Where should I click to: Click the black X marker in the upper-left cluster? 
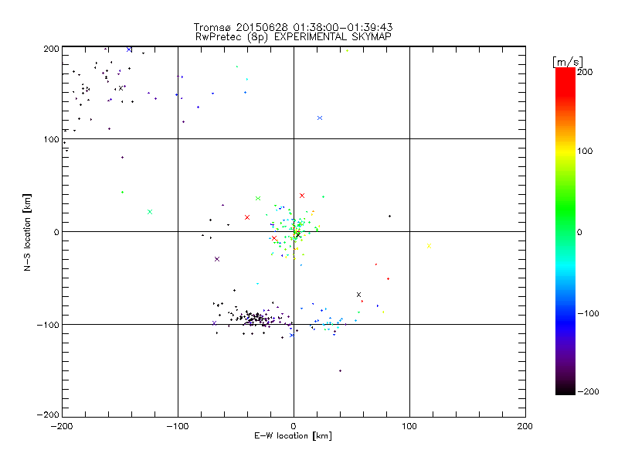(121, 88)
